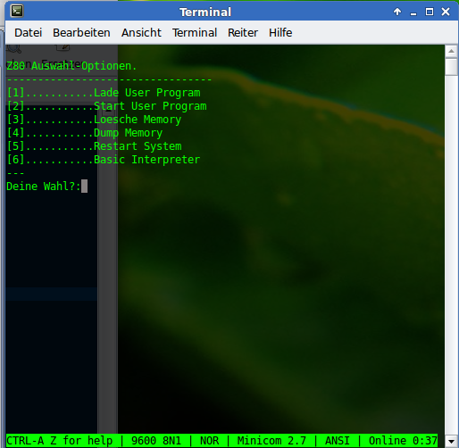
Task: Click '9600 8N1' in status bar
Action: (156, 441)
